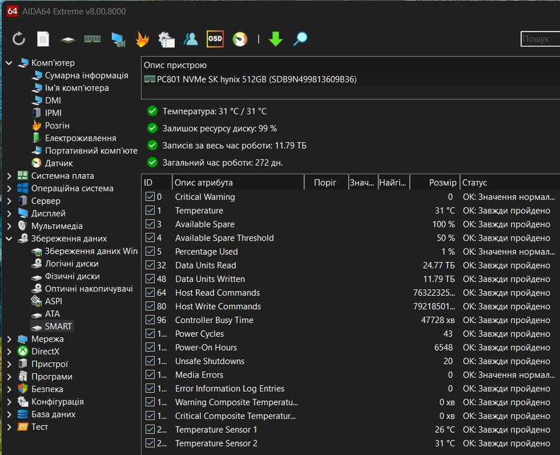Screen dimensions: 560x455
Task: Select the Media Errors row
Action: pos(351,374)
